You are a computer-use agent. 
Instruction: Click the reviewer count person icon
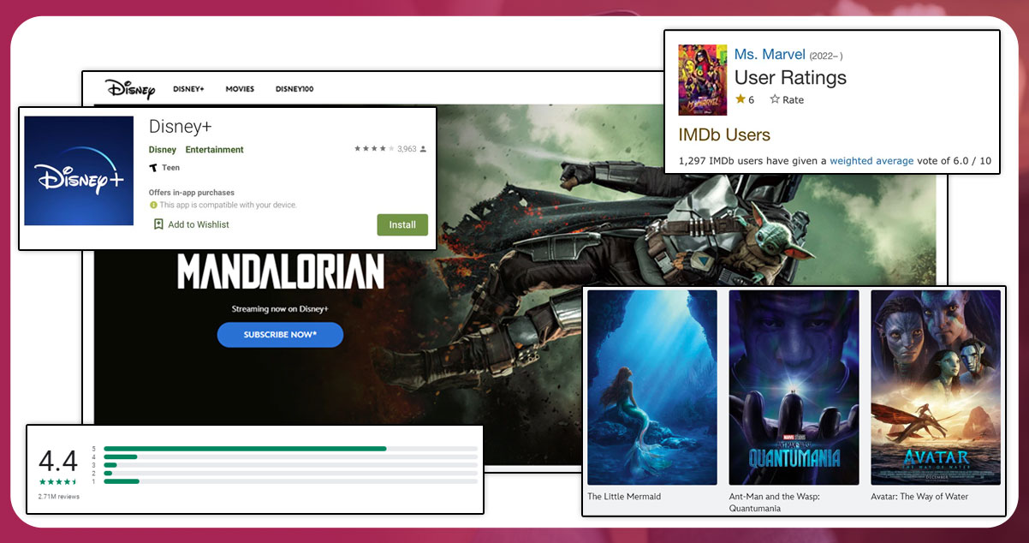click(424, 149)
